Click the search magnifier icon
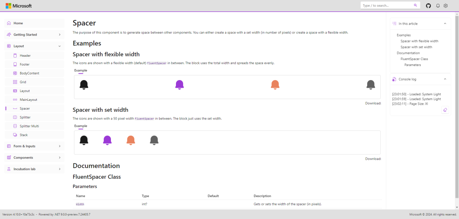 click(415, 6)
